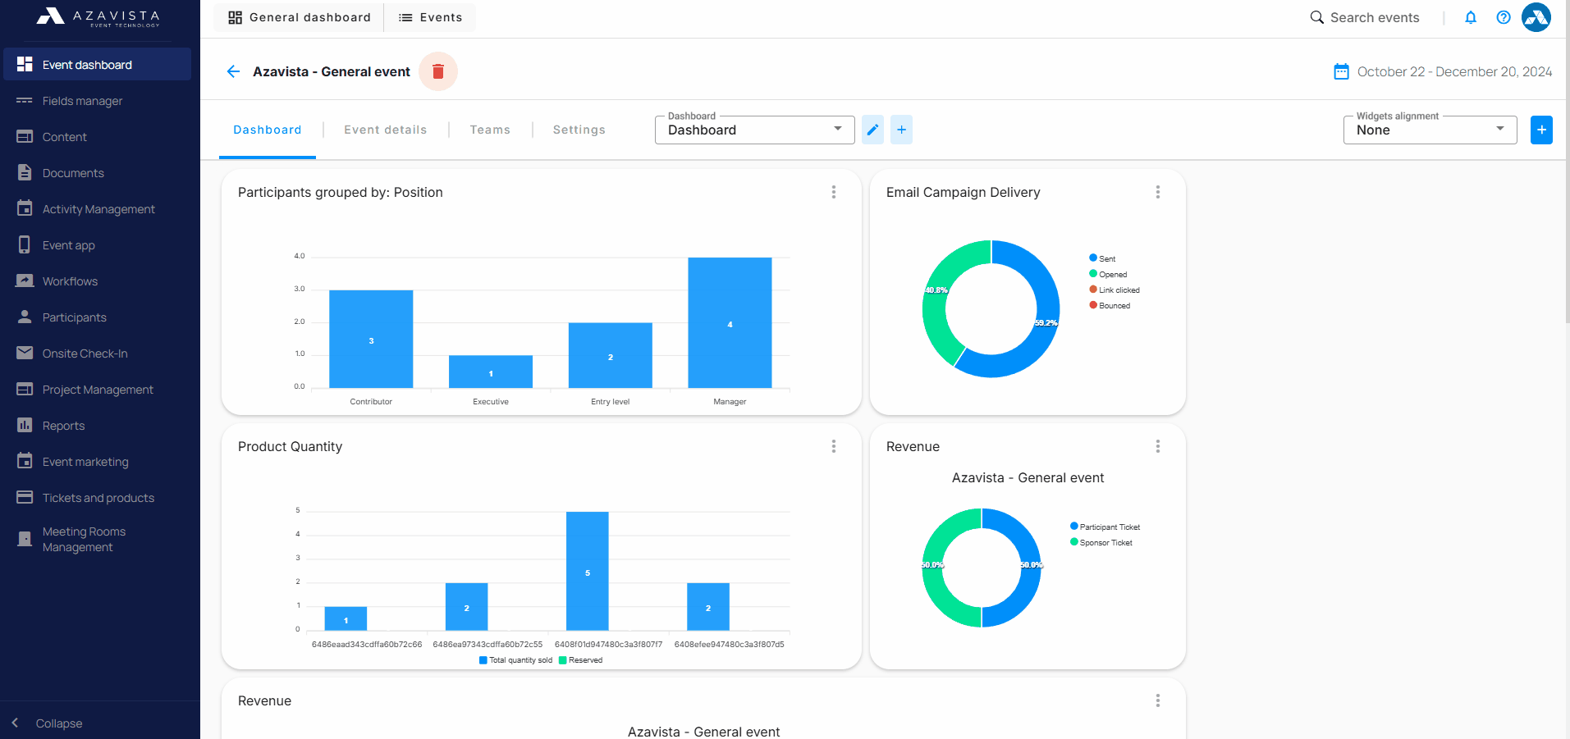Click the Executive bar in Position chart
This screenshot has height=739, width=1570.
pyautogui.click(x=491, y=372)
